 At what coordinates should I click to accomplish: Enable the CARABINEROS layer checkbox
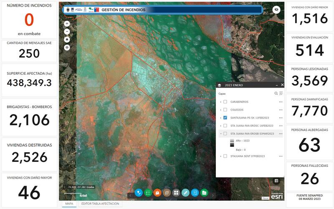coord(225,102)
